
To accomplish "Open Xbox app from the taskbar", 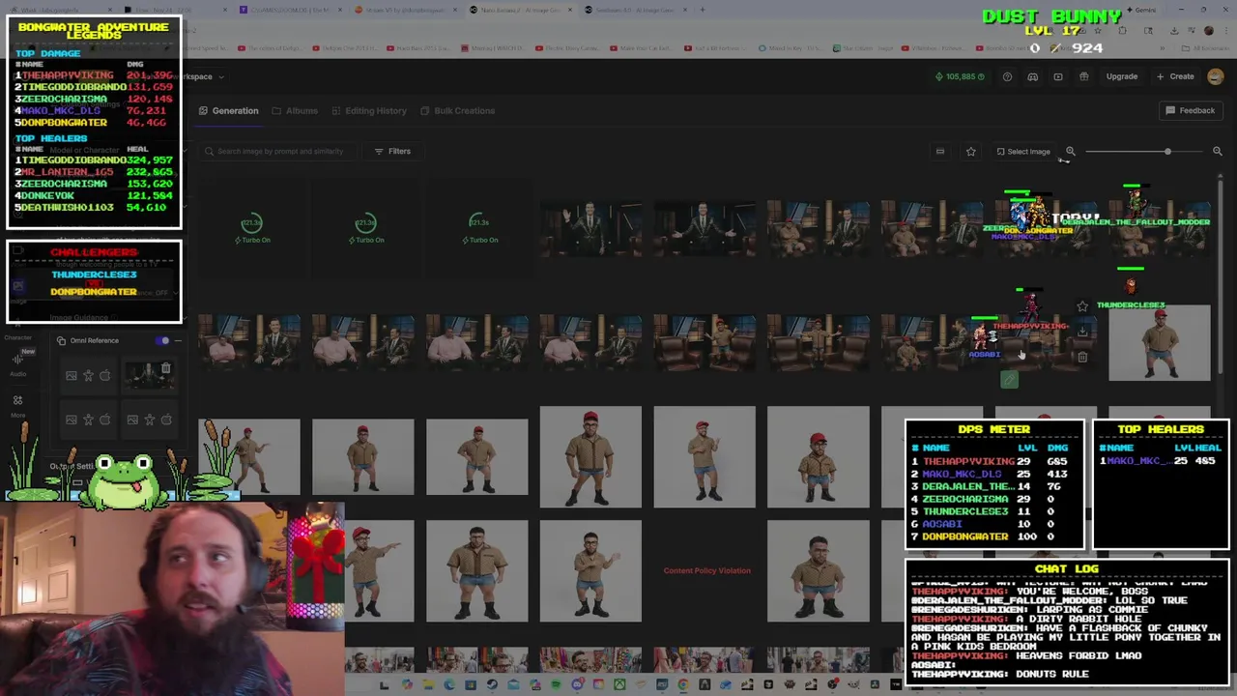I will [619, 685].
